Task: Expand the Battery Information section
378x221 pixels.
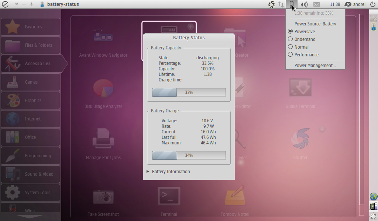Action: pyautogui.click(x=168, y=171)
